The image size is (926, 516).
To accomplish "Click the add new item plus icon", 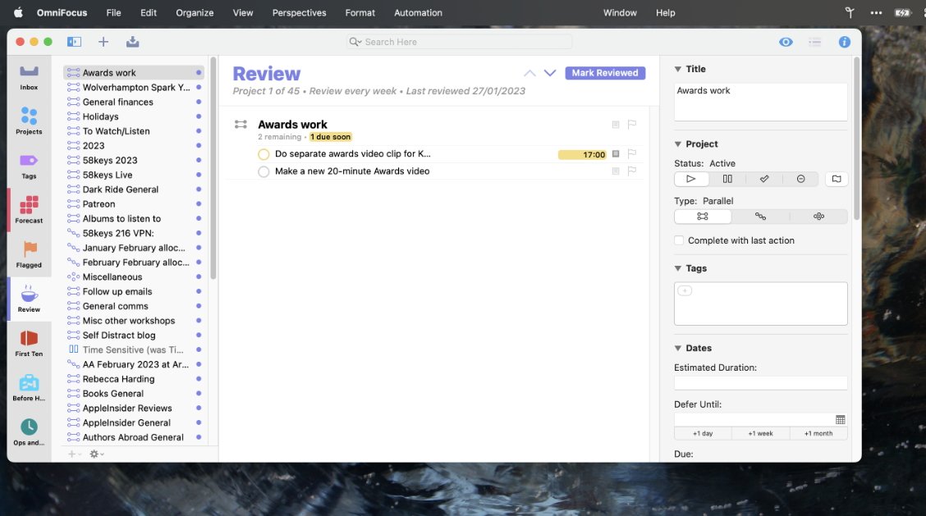I will 103,42.
